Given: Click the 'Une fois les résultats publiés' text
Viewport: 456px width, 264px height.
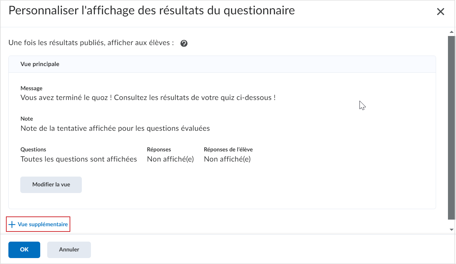Looking at the screenshot, I should tap(91, 43).
